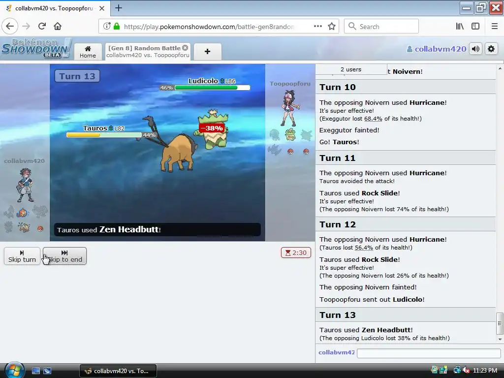The width and height of the screenshot is (504, 378).
Task: Click the collabvm42 chat username label
Action: point(336,352)
